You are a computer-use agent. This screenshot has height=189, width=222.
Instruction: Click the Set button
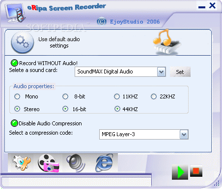click(x=180, y=72)
